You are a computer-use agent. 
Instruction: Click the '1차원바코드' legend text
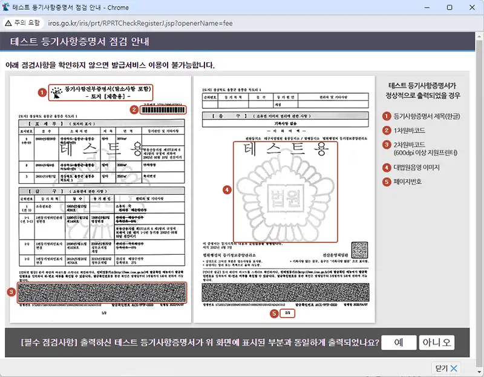(x=409, y=131)
